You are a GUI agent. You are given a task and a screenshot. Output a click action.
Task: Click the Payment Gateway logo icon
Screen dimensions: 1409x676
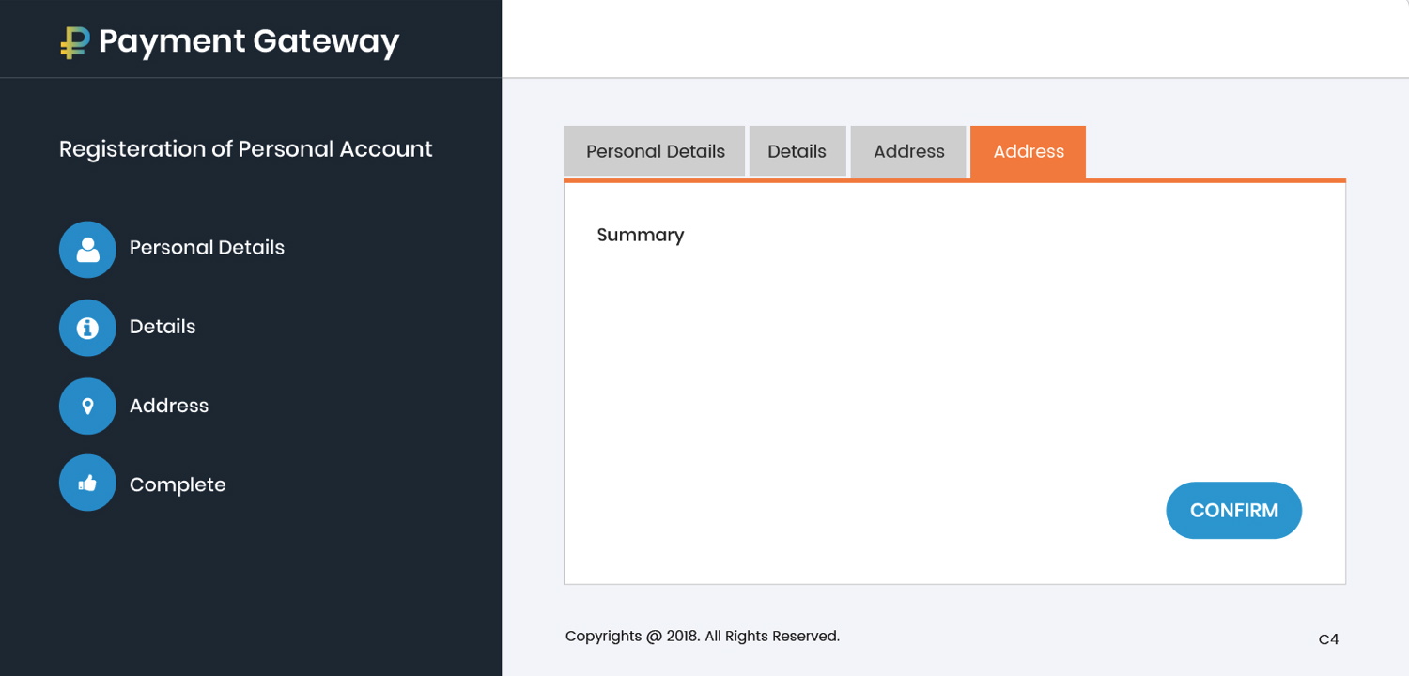74,42
